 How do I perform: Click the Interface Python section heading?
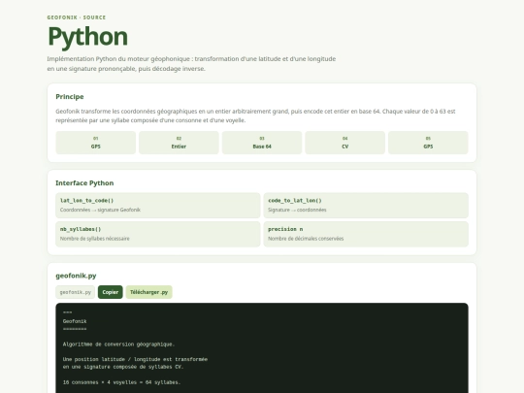click(x=84, y=182)
